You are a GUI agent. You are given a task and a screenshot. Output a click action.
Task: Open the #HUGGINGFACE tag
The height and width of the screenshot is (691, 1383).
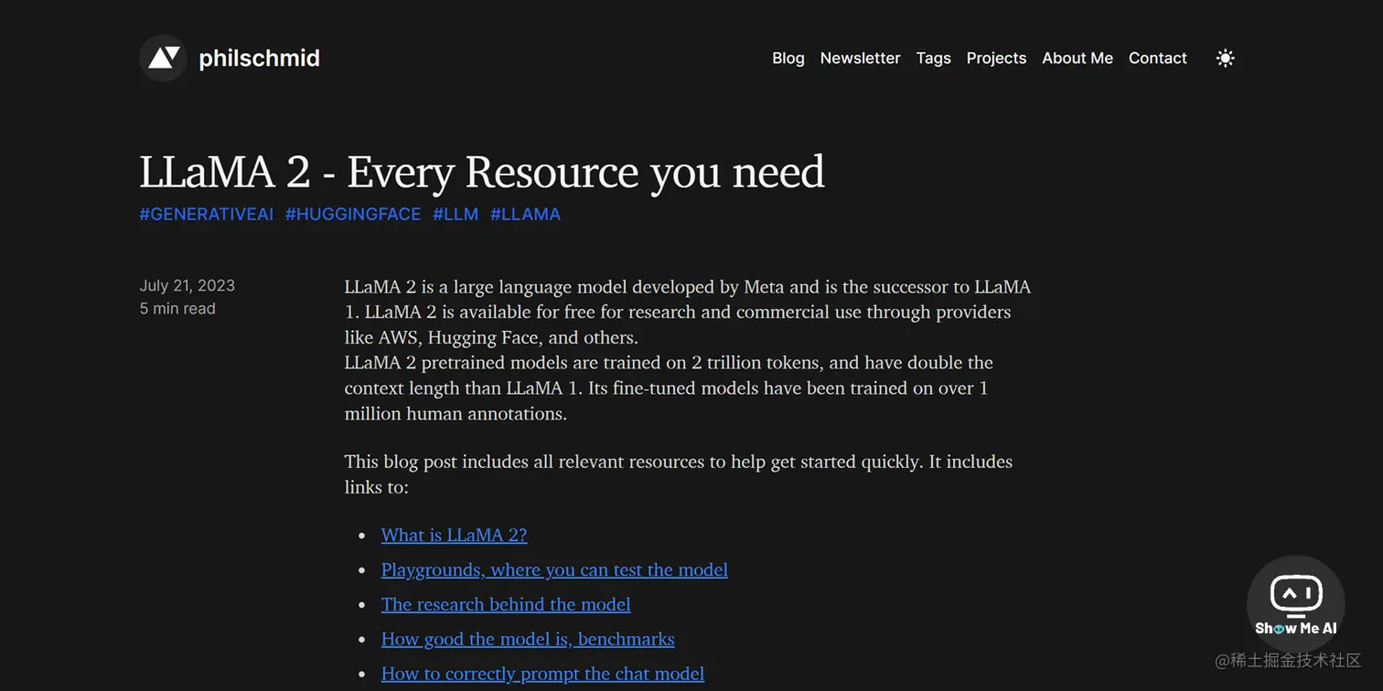click(x=353, y=214)
